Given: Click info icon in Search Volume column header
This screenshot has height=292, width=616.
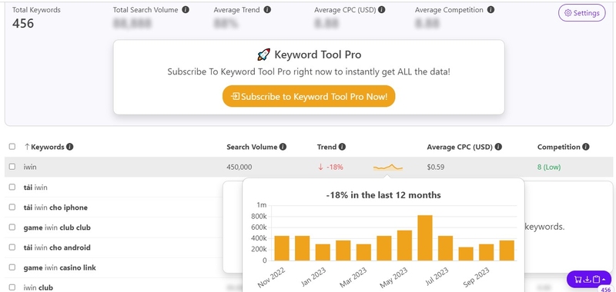Looking at the screenshot, I should 283,147.
